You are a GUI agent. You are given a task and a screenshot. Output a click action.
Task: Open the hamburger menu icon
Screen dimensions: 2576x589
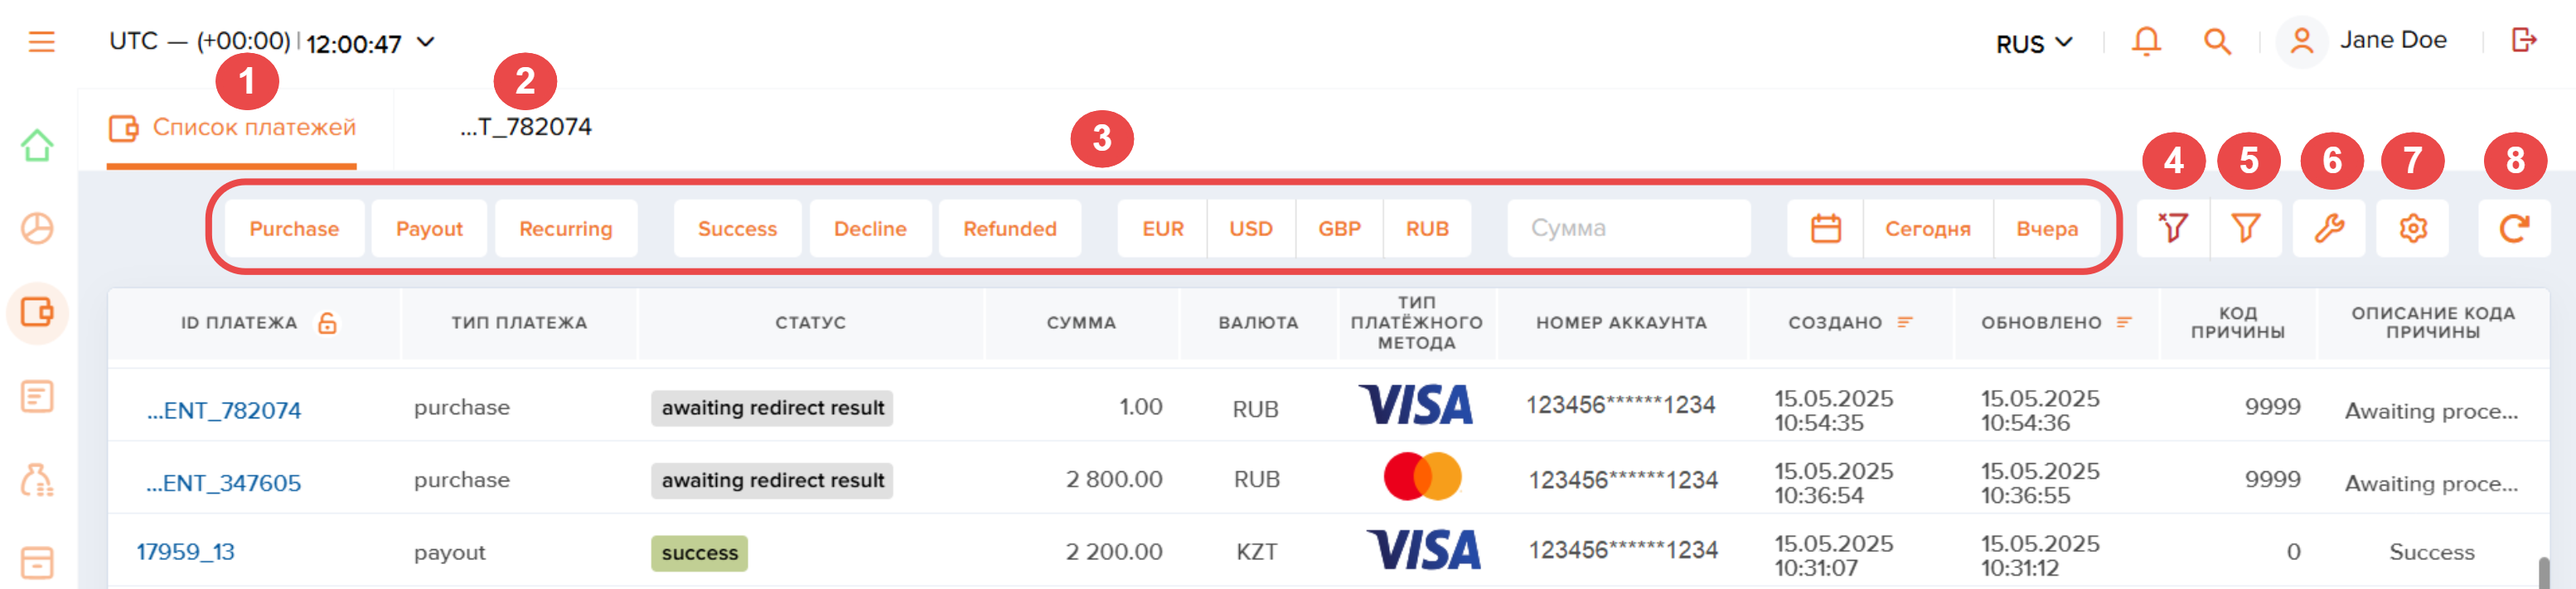point(41,42)
